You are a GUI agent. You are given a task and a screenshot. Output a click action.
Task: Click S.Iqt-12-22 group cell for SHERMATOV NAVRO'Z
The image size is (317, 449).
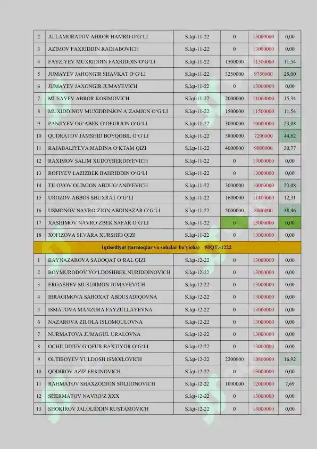(x=197, y=396)
